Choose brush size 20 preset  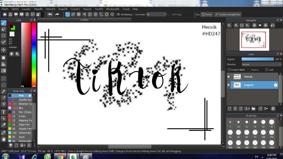(263, 122)
